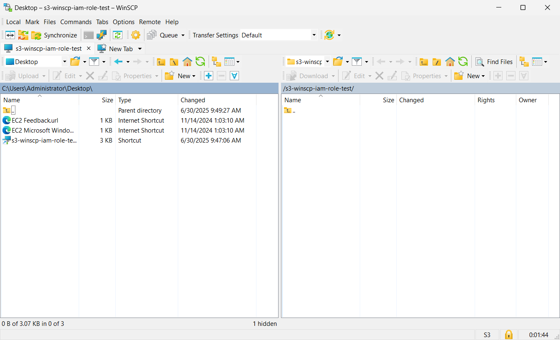Image resolution: width=560 pixels, height=340 pixels.
Task: Click the padlock icon in the status bar
Action: coord(508,335)
